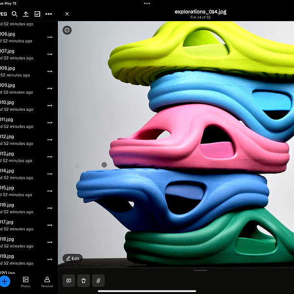Switch to the Photos tab
This screenshot has height=294, width=294.
tap(25, 282)
